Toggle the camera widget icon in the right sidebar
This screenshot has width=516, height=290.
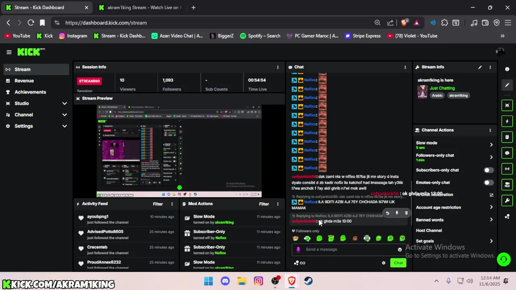507,184
